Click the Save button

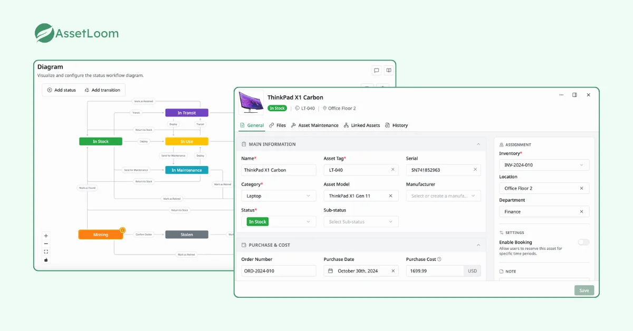click(584, 290)
